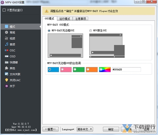Click the 取消 cancel button
158x135 pixels.
129,129
